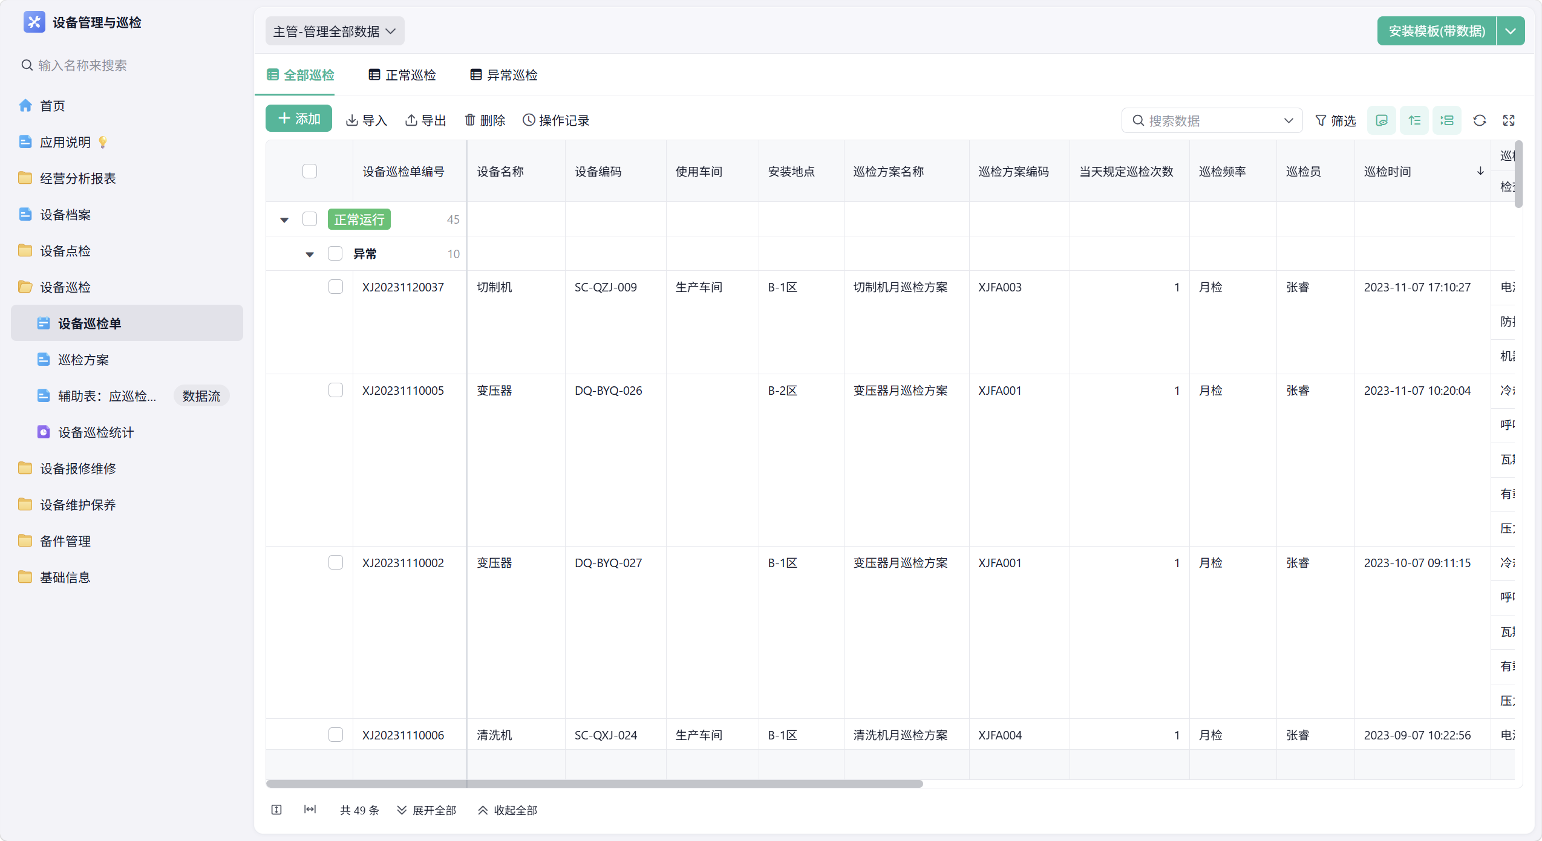This screenshot has height=841, width=1542.
Task: Open 操作记录 history
Action: [557, 120]
